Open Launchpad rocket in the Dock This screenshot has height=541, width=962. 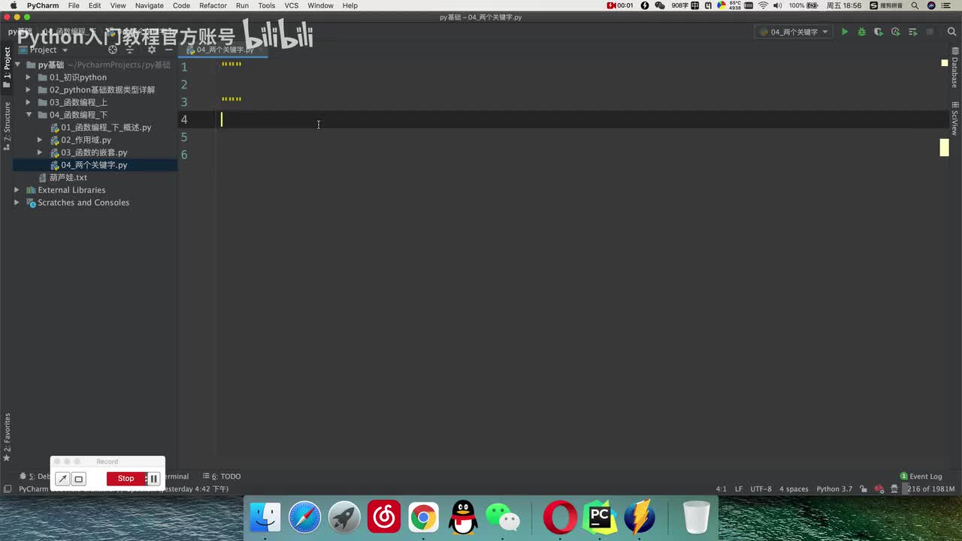pyautogui.click(x=344, y=518)
